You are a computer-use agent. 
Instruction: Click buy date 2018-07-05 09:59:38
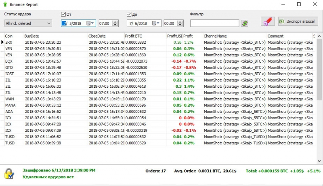click(43, 143)
